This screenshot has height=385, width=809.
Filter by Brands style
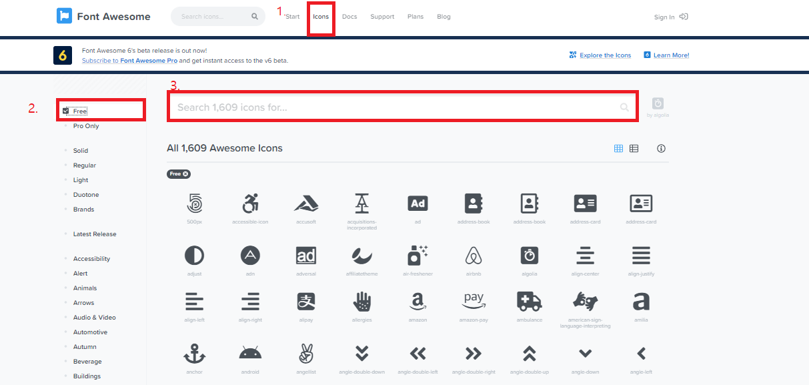coord(83,210)
